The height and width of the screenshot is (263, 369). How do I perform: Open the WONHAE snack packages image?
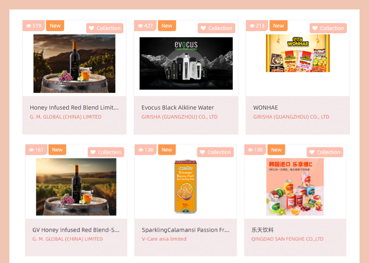click(298, 53)
